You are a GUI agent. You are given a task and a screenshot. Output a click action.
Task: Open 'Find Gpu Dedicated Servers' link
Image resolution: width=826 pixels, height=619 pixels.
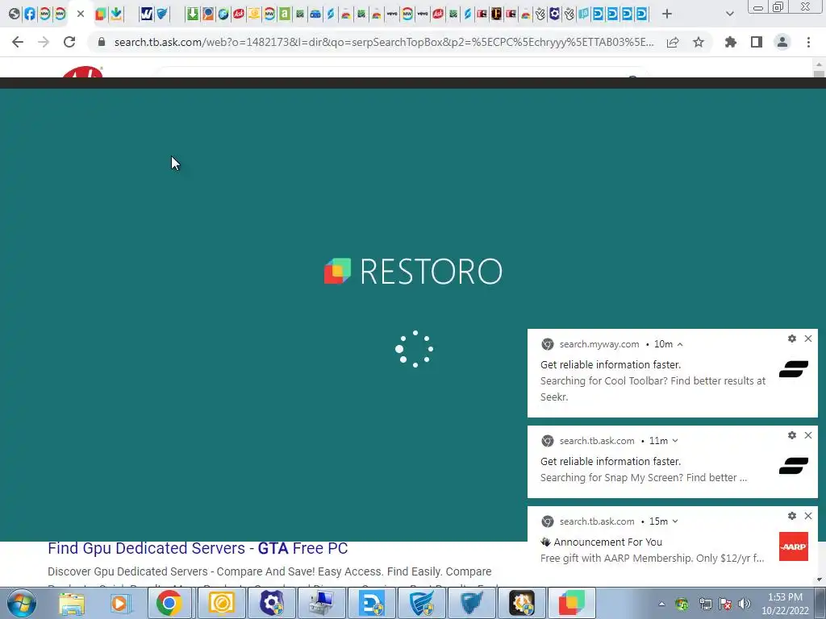[198, 548]
